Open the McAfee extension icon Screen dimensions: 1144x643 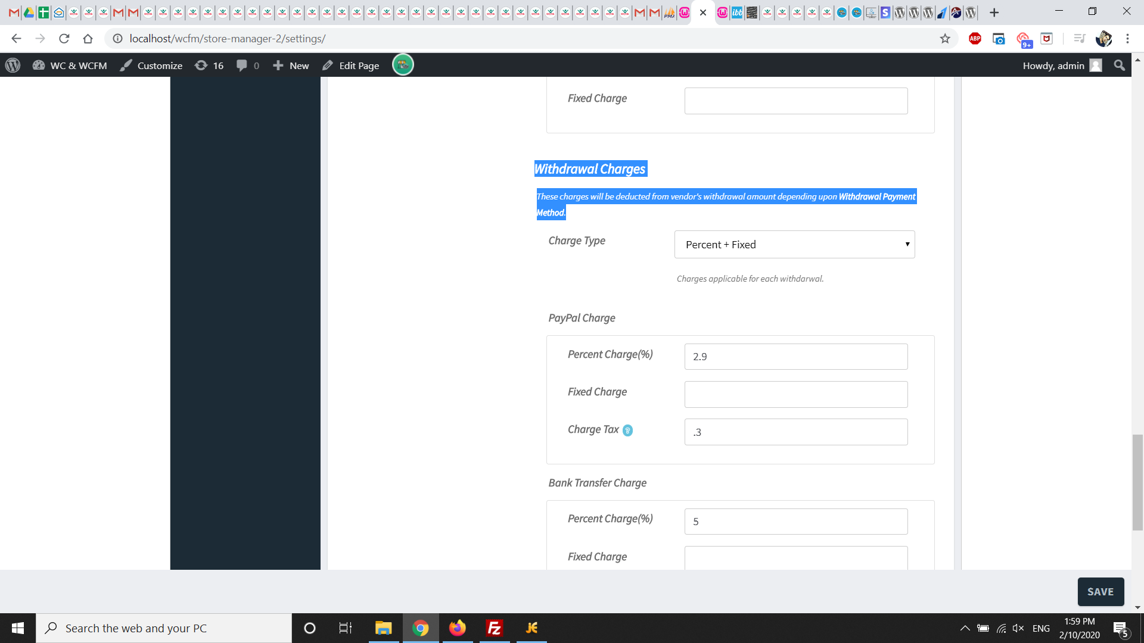coord(1046,39)
